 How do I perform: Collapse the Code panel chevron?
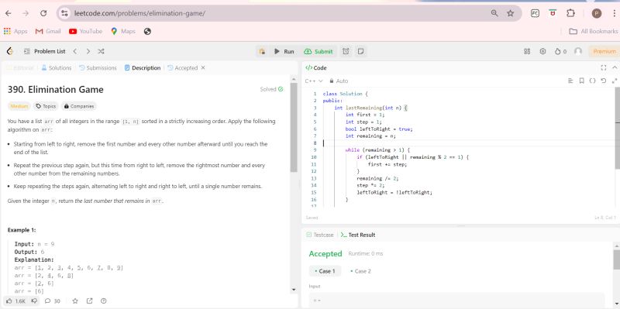pyautogui.click(x=615, y=68)
